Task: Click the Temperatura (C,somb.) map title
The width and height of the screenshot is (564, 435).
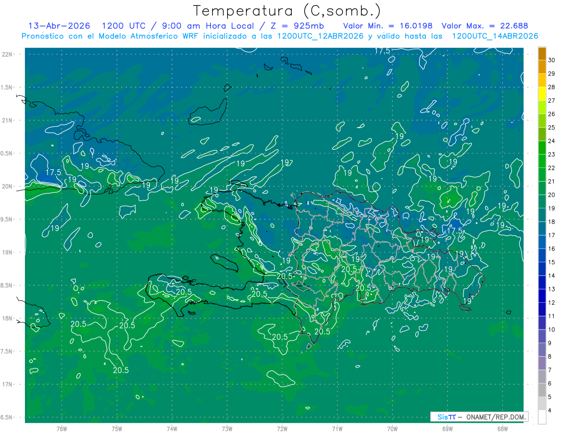Action: [x=287, y=10]
